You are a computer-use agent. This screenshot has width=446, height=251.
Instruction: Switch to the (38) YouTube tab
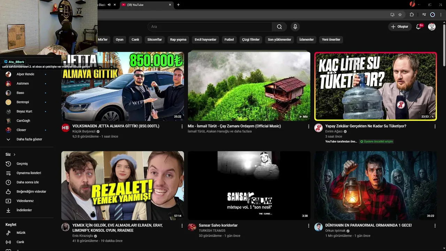[146, 5]
